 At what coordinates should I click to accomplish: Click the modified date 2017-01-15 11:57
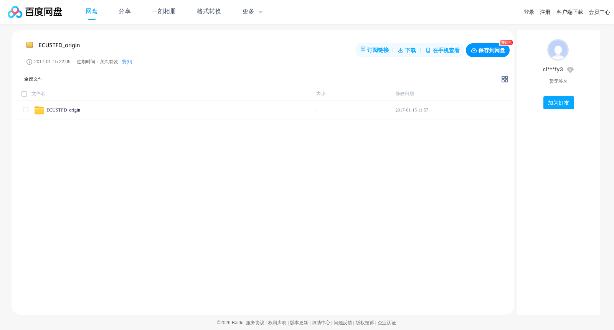tap(412, 110)
